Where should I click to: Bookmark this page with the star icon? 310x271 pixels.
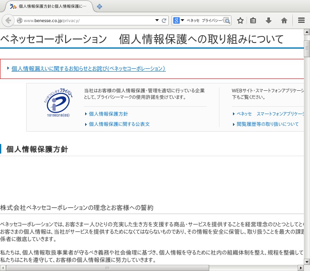pos(240,20)
